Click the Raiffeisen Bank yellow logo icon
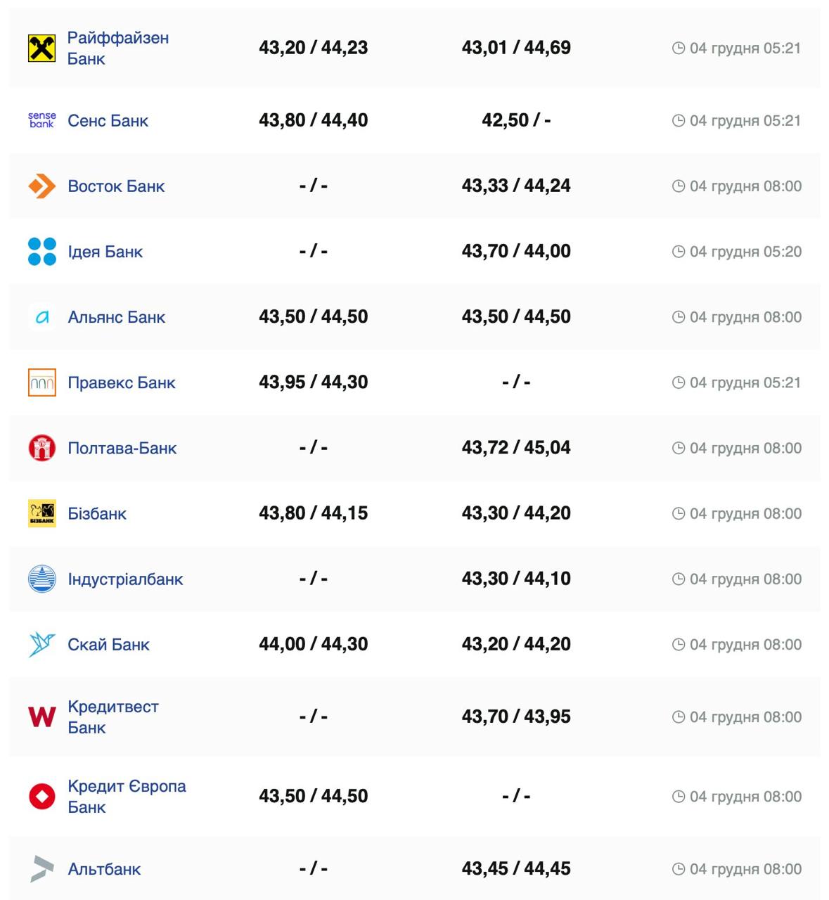This screenshot has height=900, width=829. tap(41, 49)
